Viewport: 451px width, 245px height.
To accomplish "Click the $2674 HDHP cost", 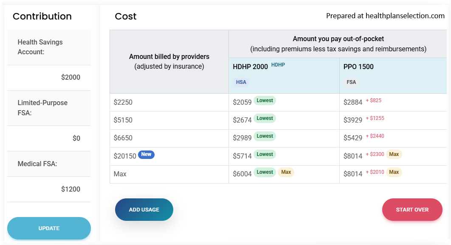I will [242, 120].
